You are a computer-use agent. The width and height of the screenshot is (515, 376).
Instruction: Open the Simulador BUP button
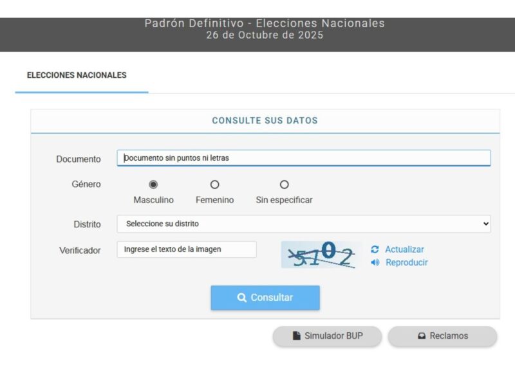(x=327, y=336)
